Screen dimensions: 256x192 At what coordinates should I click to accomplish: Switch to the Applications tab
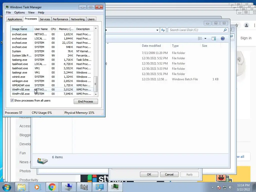click(15, 19)
